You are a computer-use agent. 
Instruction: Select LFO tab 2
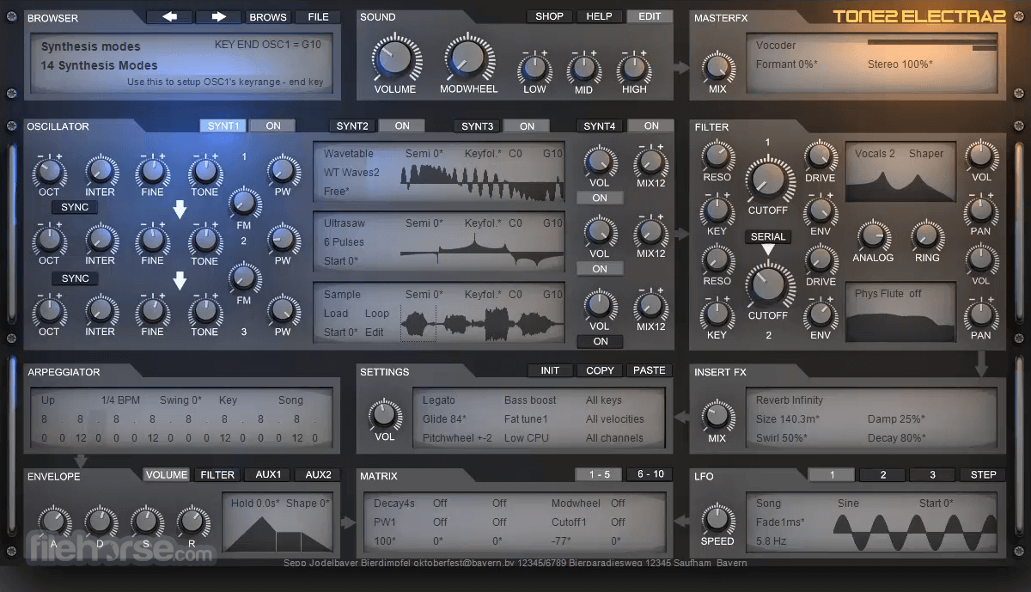coord(882,474)
